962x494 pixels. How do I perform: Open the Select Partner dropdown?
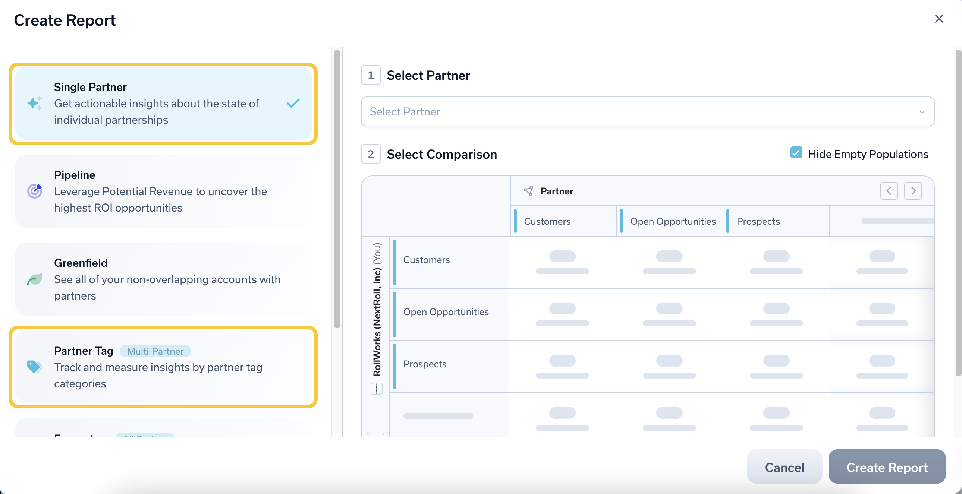(635, 111)
